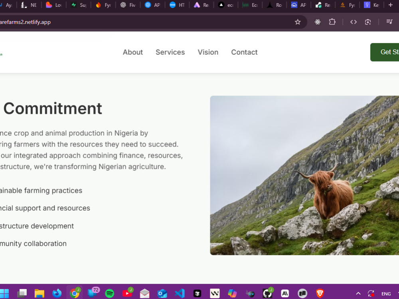Switch input language via ENG indicator

[x=386, y=294]
